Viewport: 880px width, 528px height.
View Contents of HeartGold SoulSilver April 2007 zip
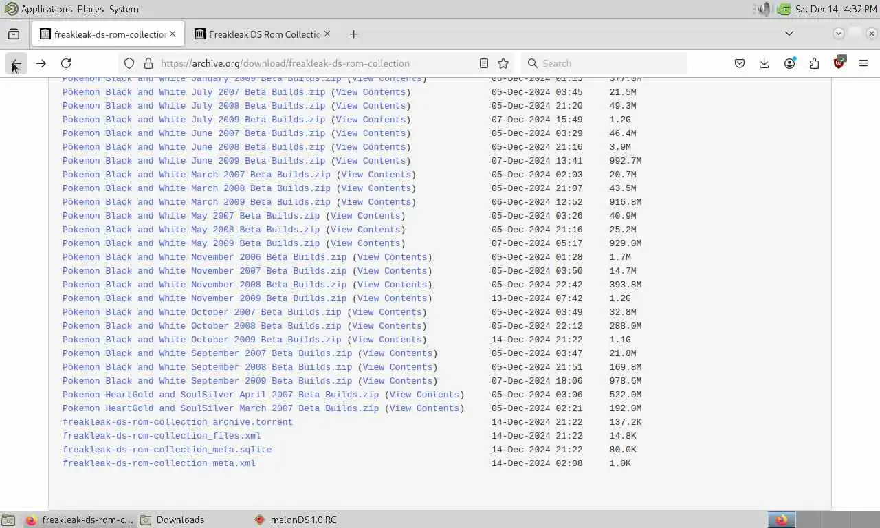(x=424, y=395)
